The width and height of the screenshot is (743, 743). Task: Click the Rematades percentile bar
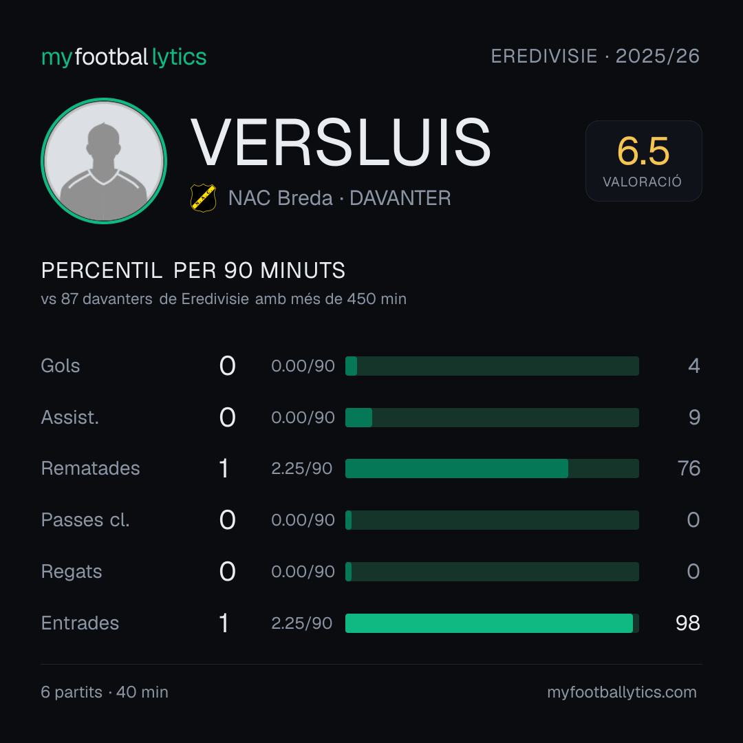pyautogui.click(x=492, y=469)
